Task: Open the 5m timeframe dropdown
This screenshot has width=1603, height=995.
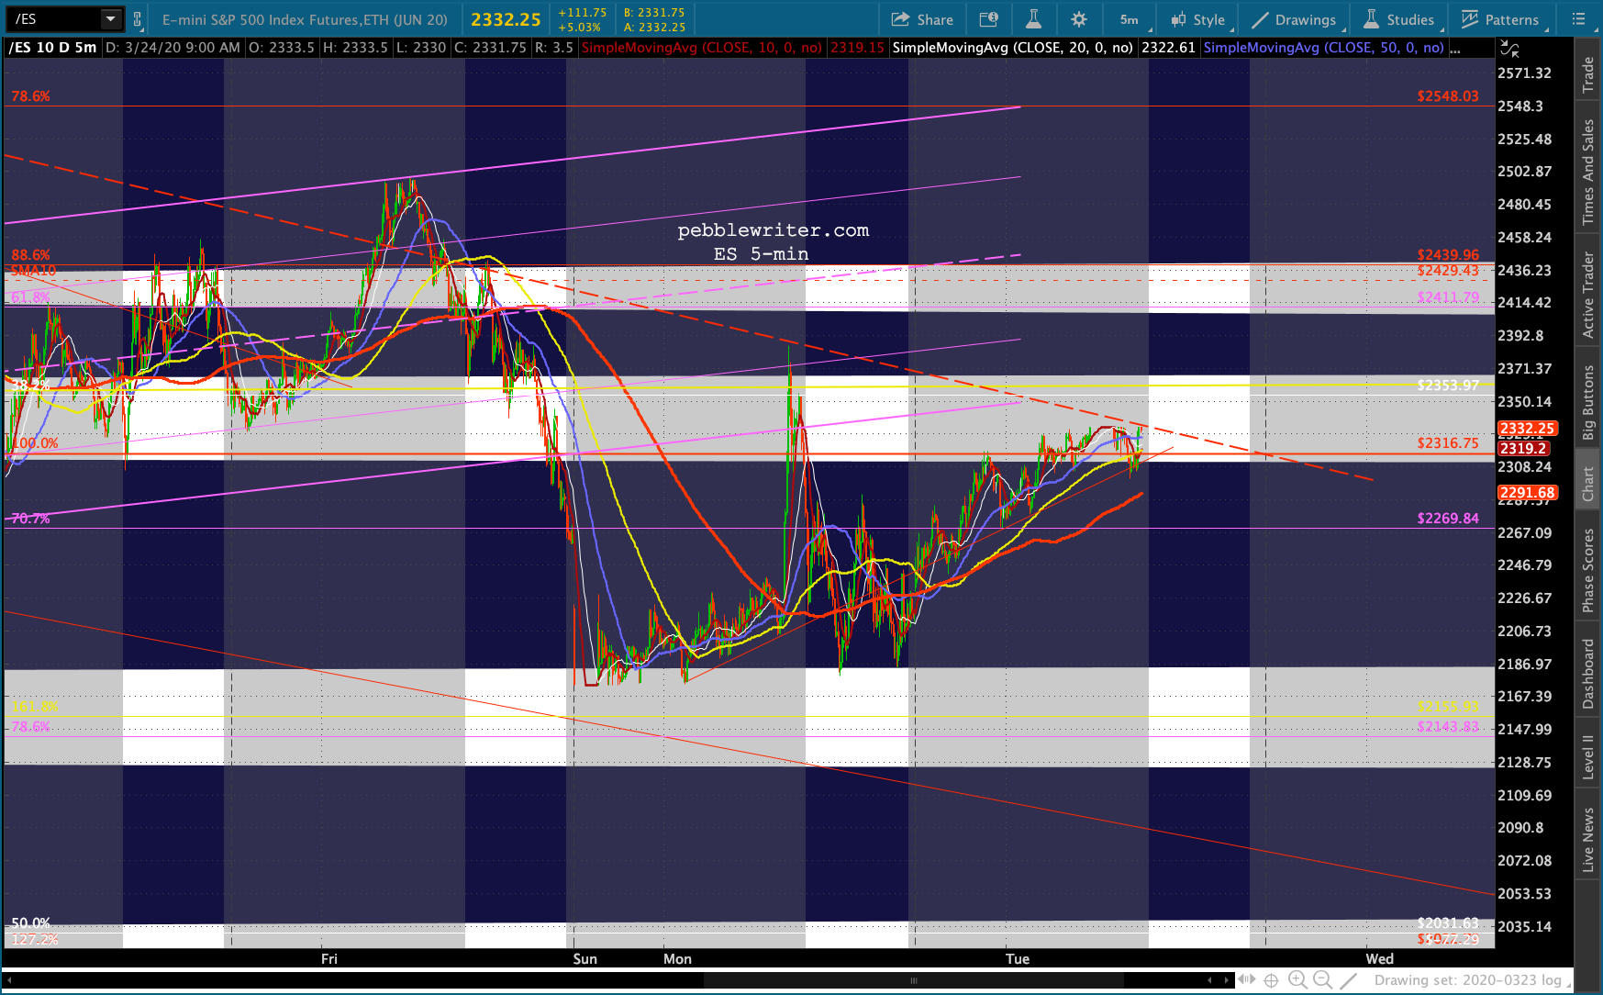Action: (x=1130, y=19)
